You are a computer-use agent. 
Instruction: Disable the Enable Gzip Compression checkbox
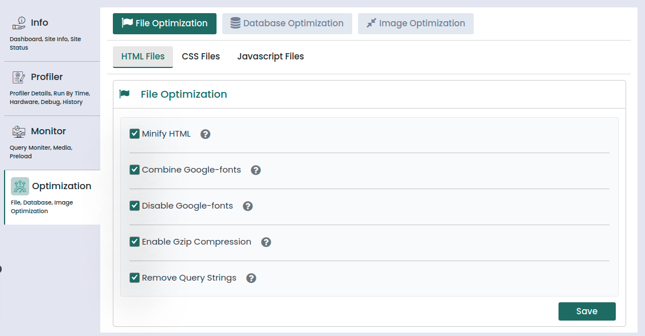coord(135,242)
